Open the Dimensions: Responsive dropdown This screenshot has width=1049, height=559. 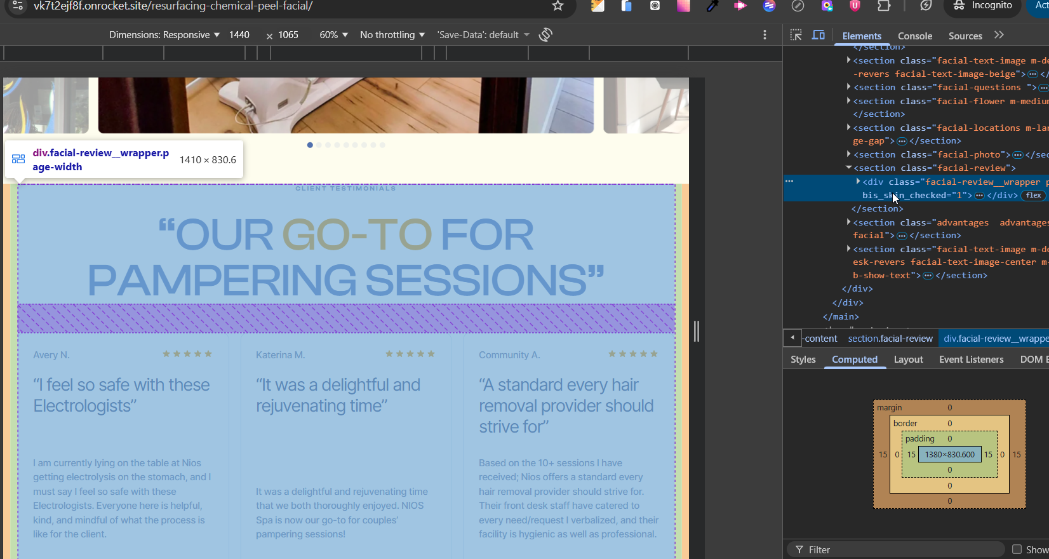pos(164,35)
